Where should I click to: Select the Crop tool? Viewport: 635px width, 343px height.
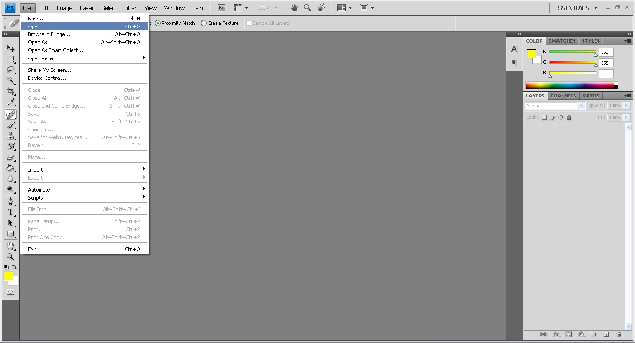[x=10, y=91]
